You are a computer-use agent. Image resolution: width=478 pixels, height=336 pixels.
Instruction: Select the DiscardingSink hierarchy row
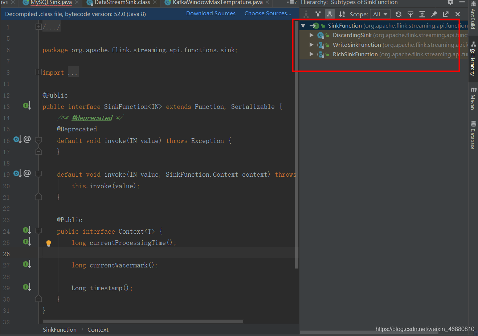[x=384, y=35]
